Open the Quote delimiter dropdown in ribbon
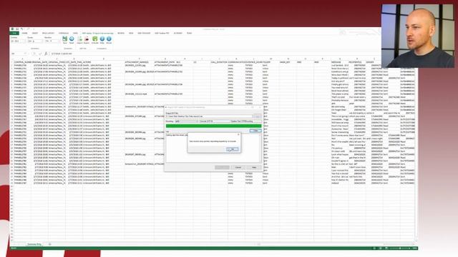The image size is (458, 257). coord(35,41)
